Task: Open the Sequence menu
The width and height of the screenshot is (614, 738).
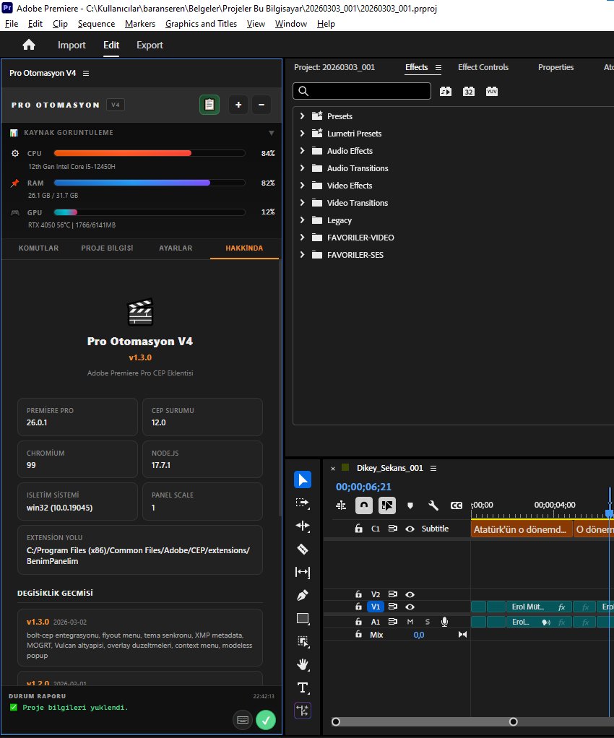Action: (96, 24)
